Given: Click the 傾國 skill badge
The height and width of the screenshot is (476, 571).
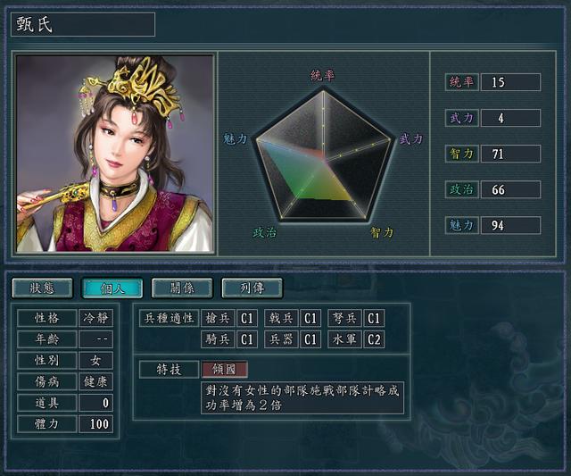Looking at the screenshot, I should click(x=224, y=369).
